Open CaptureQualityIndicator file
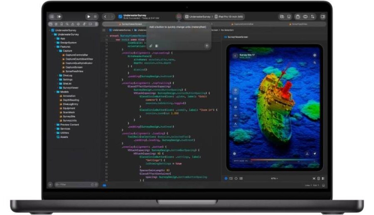This screenshot has width=374, height=215. coord(77,63)
